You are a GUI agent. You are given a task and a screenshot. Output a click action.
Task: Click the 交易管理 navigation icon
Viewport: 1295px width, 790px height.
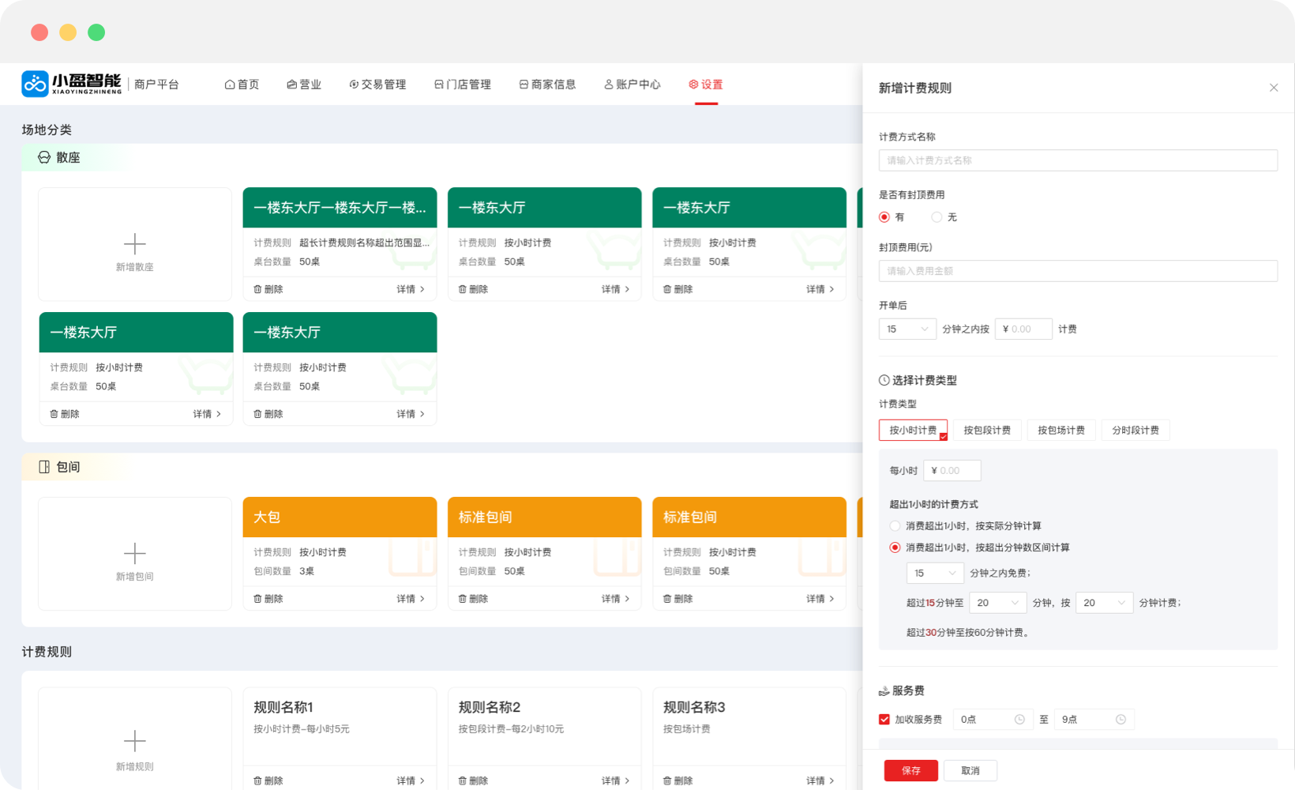coord(352,84)
